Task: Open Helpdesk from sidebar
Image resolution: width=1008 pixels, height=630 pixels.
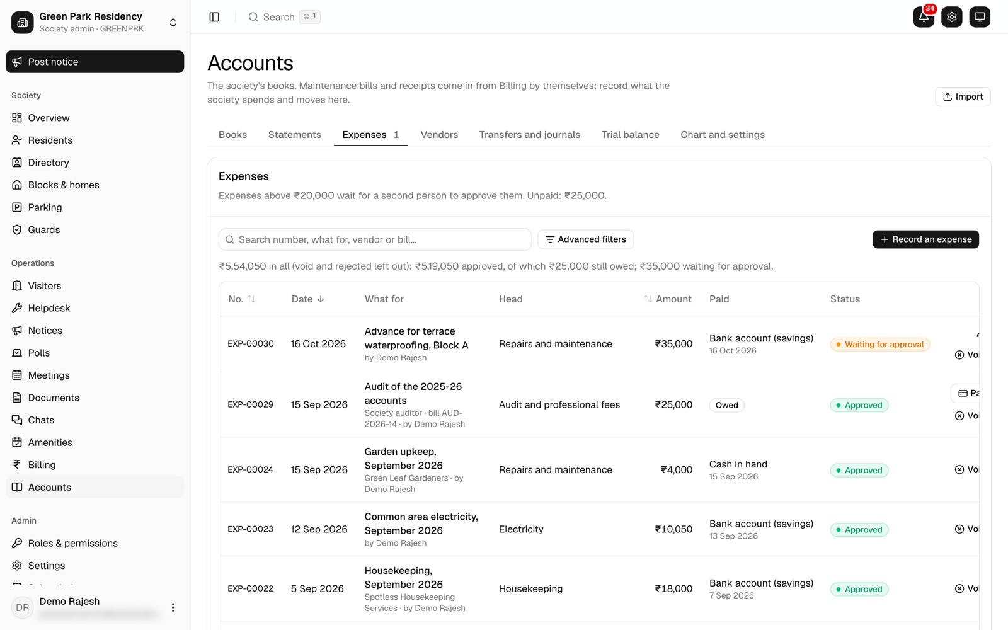Action: pyautogui.click(x=94, y=308)
